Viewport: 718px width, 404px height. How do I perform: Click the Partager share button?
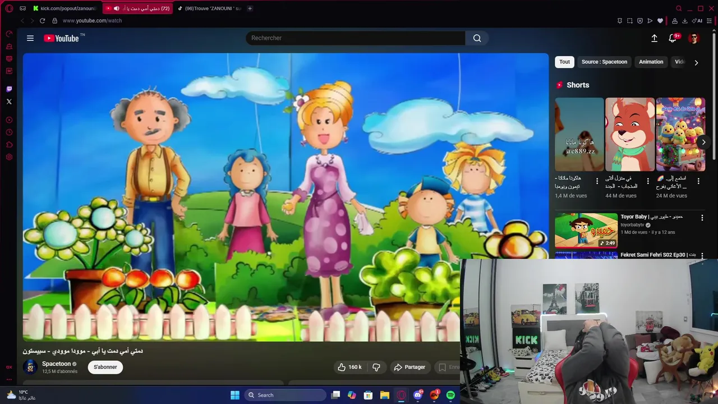pyautogui.click(x=409, y=367)
